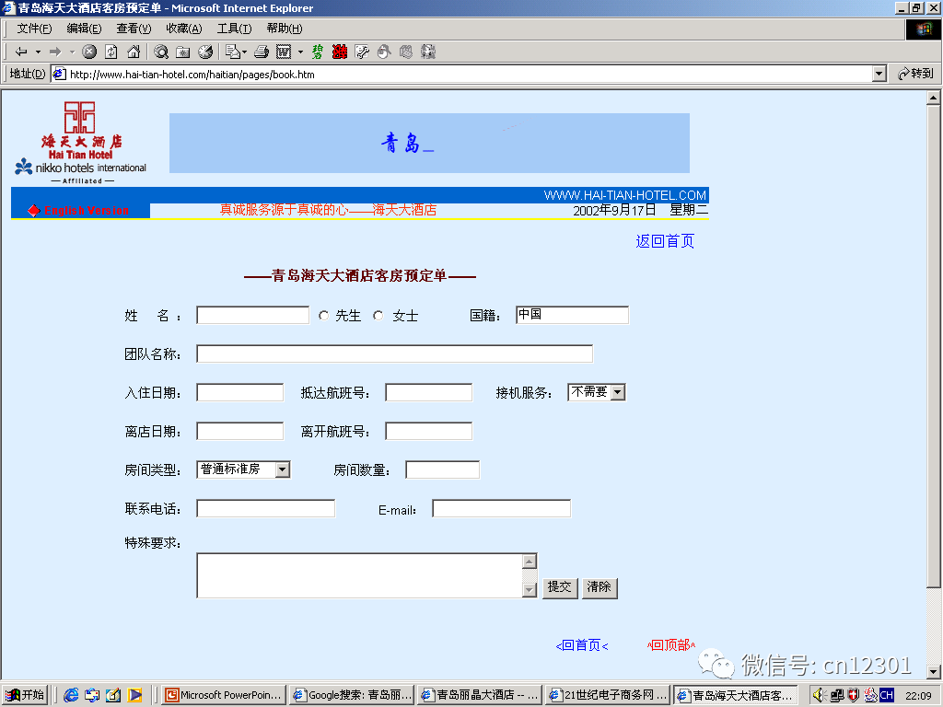The height and width of the screenshot is (707, 943).
Task: Refresh the page using the Refresh icon
Action: coord(111,52)
